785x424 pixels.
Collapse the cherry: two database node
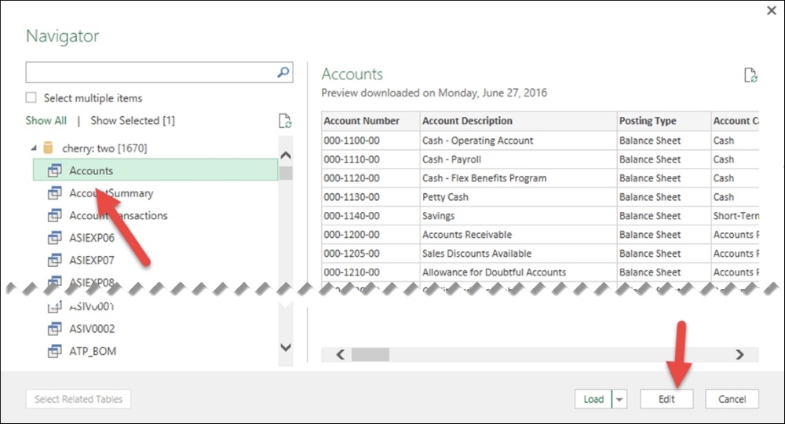[33, 148]
